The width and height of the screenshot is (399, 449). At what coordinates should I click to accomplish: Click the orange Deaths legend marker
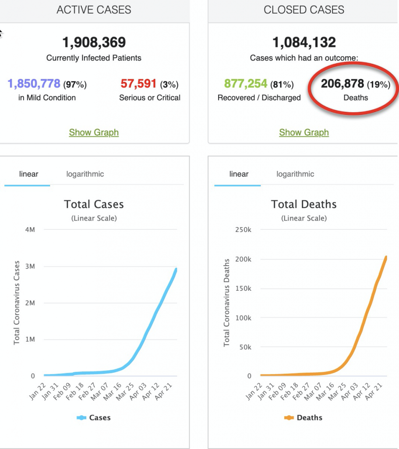click(x=289, y=418)
